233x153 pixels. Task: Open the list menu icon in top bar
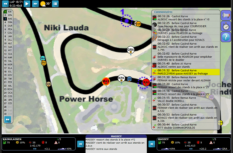coord(55,4)
